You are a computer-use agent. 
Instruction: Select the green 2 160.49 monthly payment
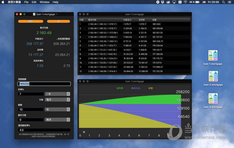(x=44, y=33)
